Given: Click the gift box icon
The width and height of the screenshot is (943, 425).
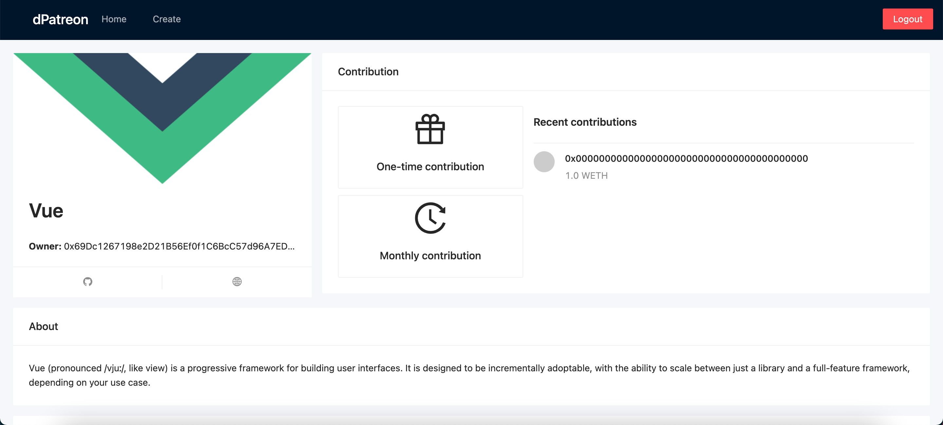Looking at the screenshot, I should click(430, 129).
